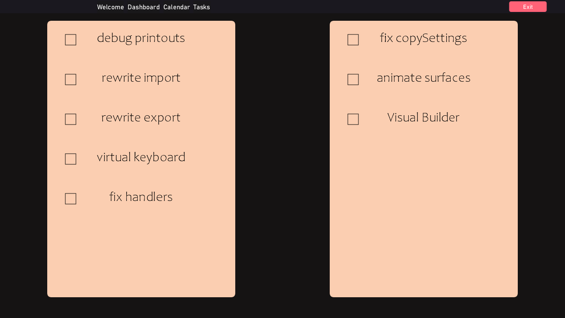The width and height of the screenshot is (565, 318).
Task: Click the rewrite export task label
Action: click(x=141, y=118)
